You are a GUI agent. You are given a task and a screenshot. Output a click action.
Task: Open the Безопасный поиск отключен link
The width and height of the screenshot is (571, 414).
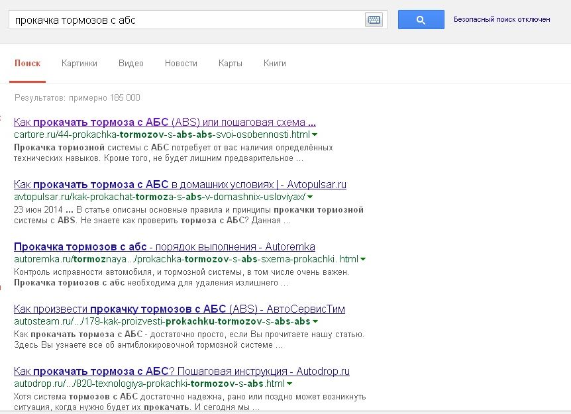click(501, 20)
